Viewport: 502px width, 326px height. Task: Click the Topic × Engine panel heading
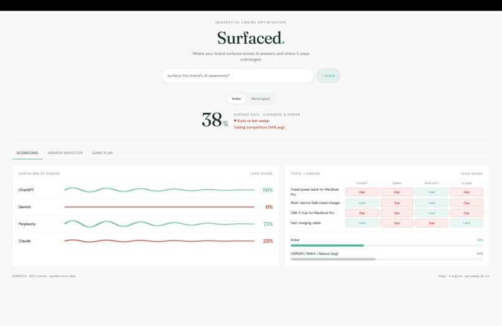(305, 173)
